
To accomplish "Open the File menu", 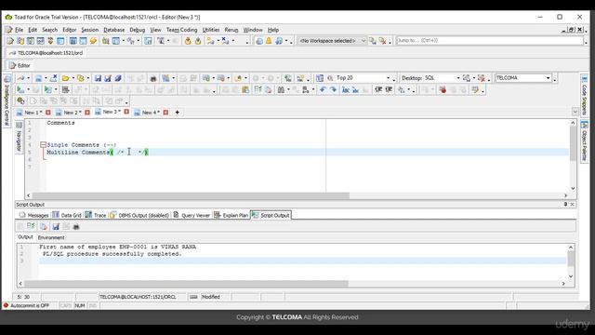I will (19, 30).
